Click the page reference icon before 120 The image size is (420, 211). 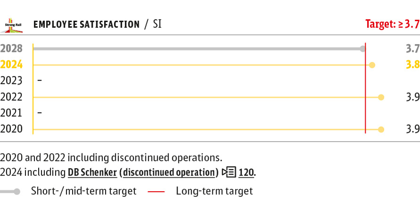pyautogui.click(x=229, y=172)
